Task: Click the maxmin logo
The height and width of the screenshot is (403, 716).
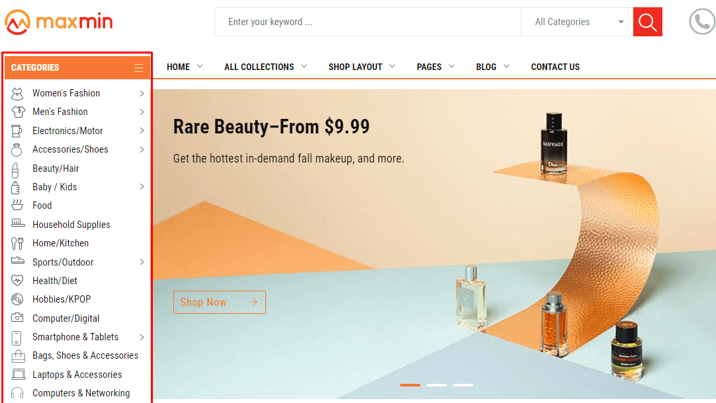Action: tap(58, 22)
